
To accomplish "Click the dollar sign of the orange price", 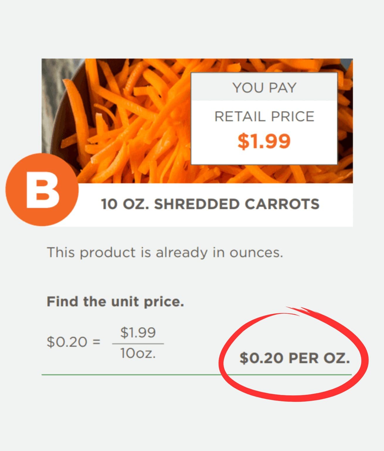I will click(x=243, y=141).
